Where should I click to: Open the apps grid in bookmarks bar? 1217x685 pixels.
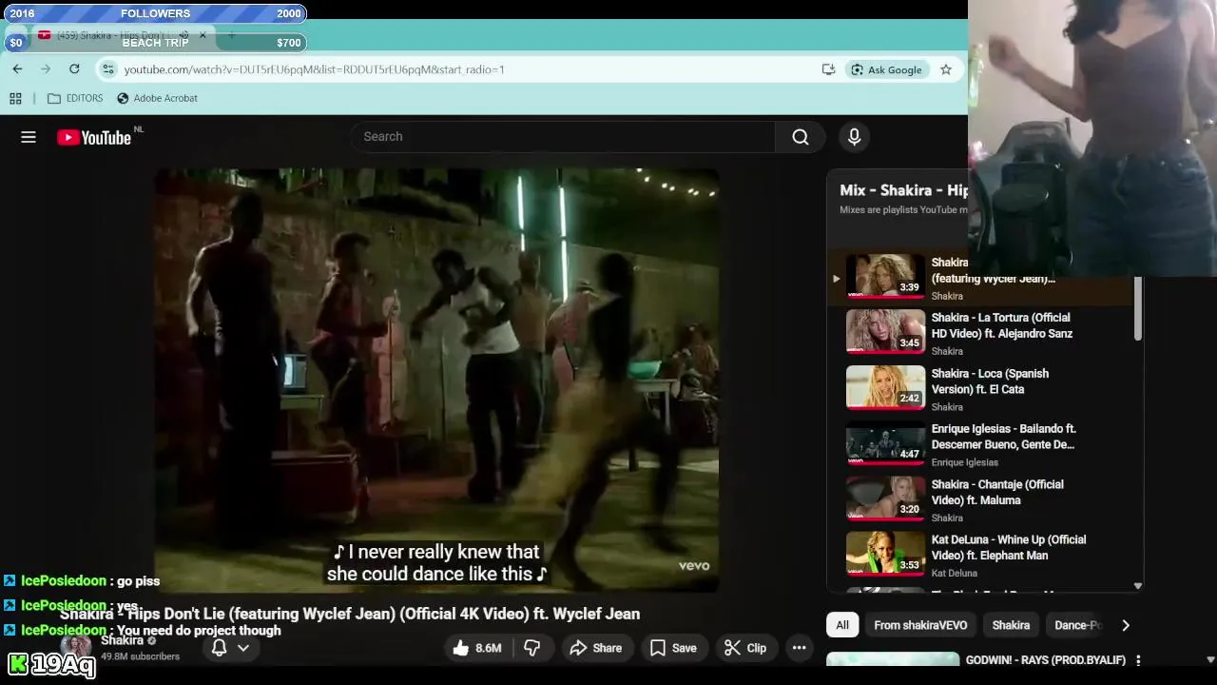[15, 98]
